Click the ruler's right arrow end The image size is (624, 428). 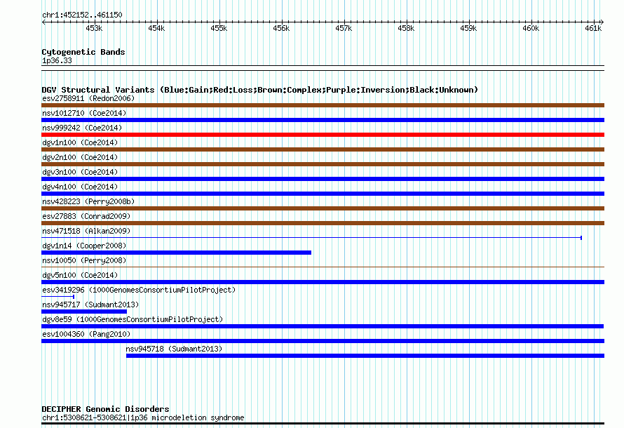point(602,22)
